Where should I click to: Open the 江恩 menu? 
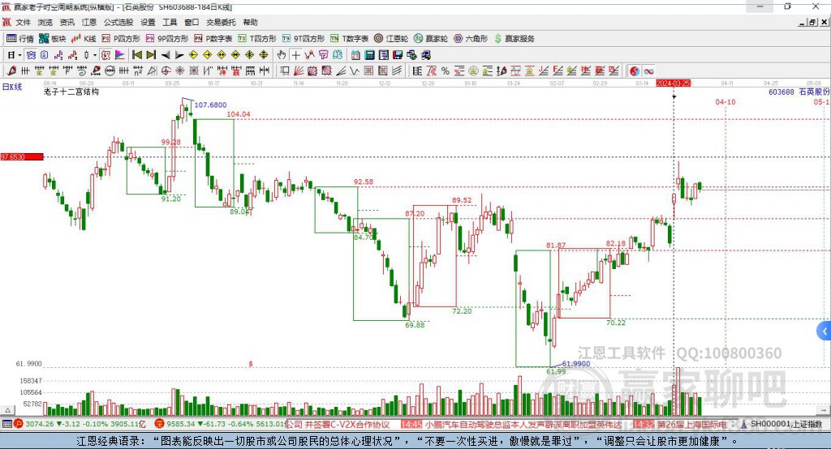(89, 22)
